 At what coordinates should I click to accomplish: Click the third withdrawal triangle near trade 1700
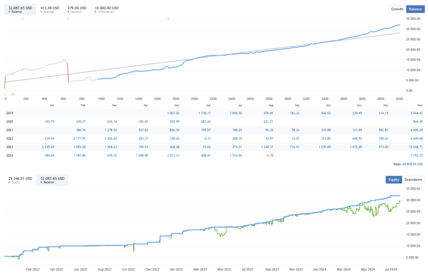pos(168,19)
